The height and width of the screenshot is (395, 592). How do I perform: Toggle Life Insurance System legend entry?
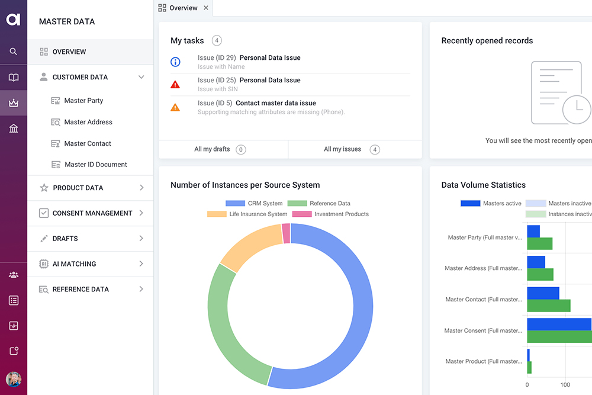click(247, 214)
